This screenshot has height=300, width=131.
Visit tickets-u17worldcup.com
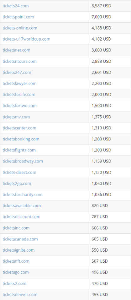[x=26, y=39]
